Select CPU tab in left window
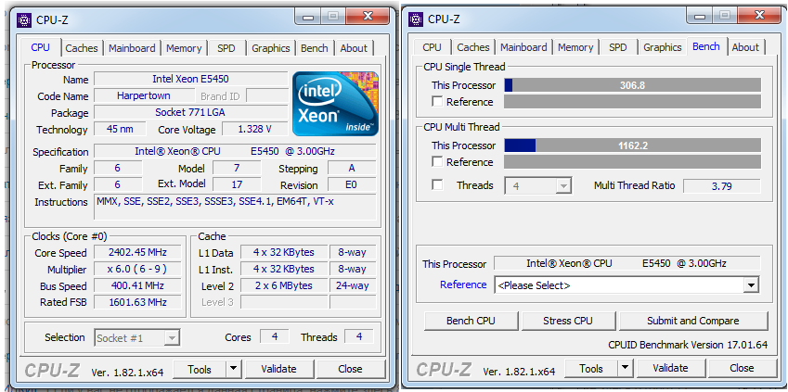Viewport: 788px width, 392px height. [40, 47]
